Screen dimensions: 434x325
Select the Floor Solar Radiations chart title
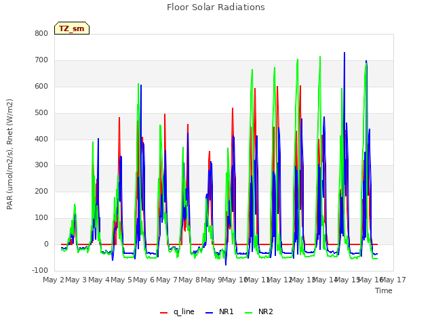click(216, 7)
